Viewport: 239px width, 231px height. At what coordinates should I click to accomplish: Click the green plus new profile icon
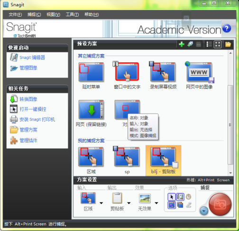click(x=182, y=44)
